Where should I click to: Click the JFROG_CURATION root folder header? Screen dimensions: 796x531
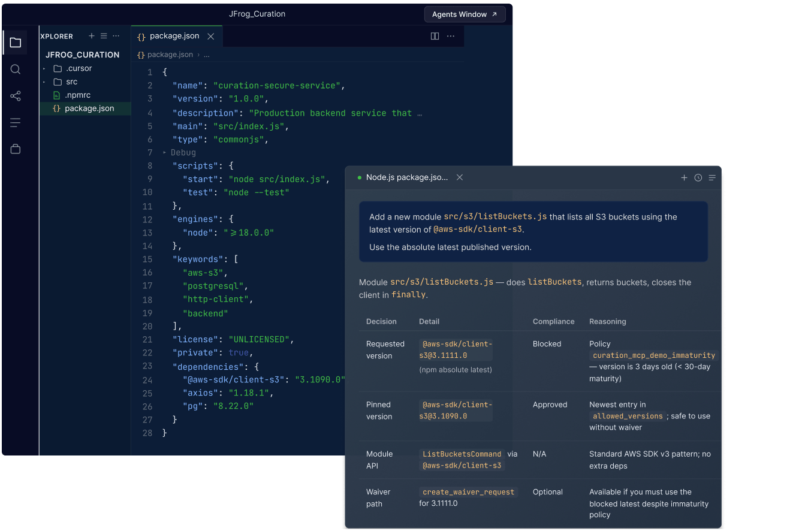click(83, 55)
